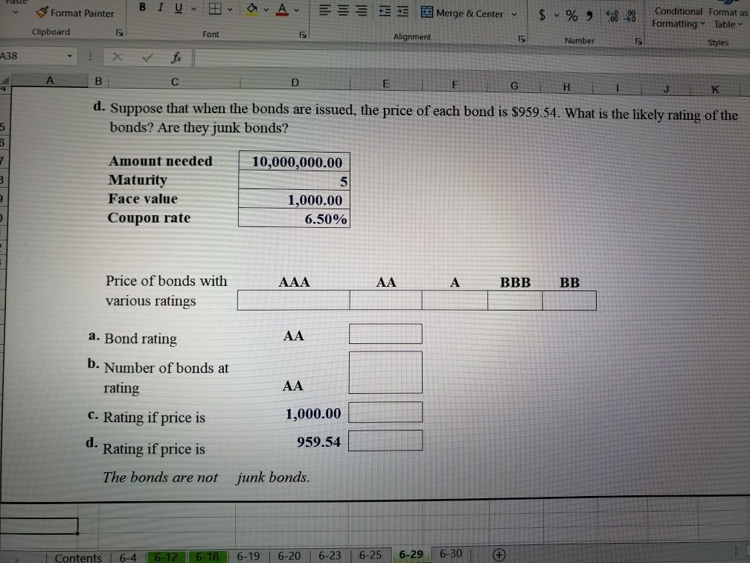Image resolution: width=750 pixels, height=563 pixels.
Task: Select answer box beside 959.54
Action: click(x=385, y=440)
